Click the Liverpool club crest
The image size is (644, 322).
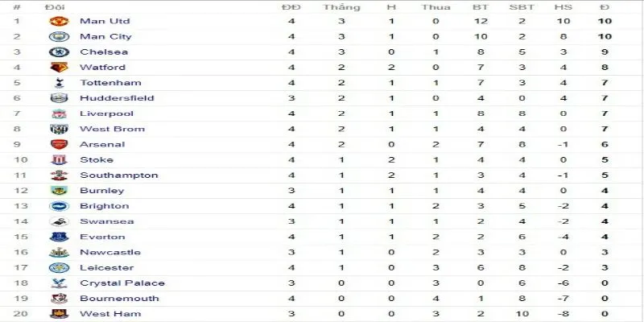pyautogui.click(x=59, y=114)
